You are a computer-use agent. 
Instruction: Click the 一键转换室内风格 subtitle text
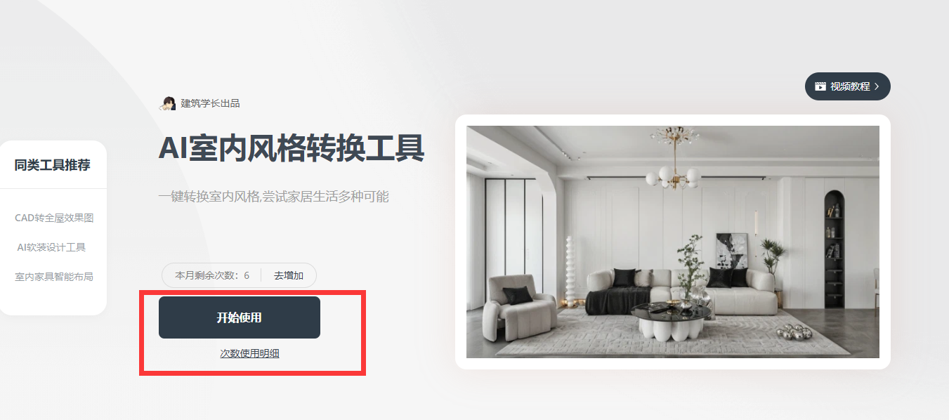273,197
